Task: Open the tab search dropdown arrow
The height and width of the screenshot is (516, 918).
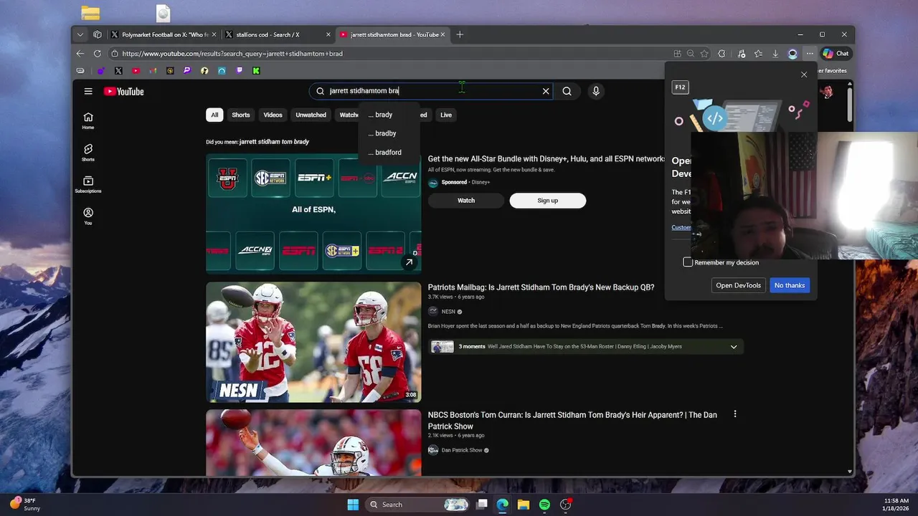Action: click(x=80, y=34)
